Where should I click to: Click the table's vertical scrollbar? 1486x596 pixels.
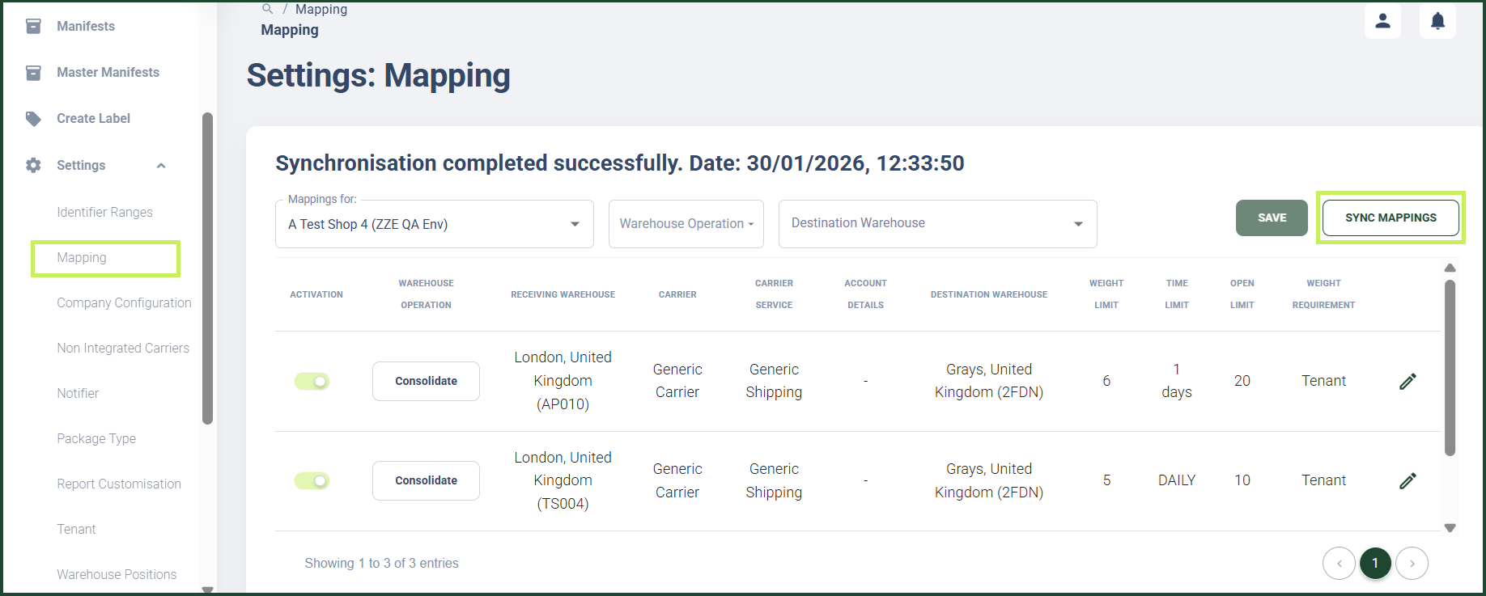pos(1450,368)
